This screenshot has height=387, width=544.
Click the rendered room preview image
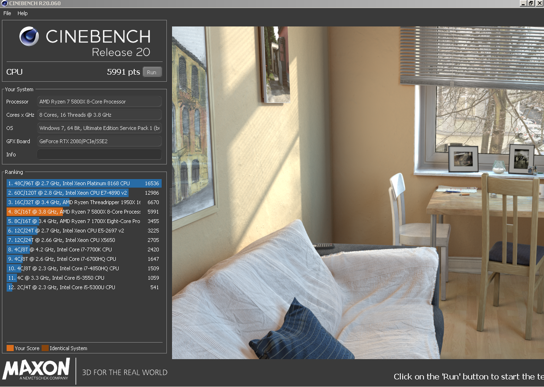point(358,192)
